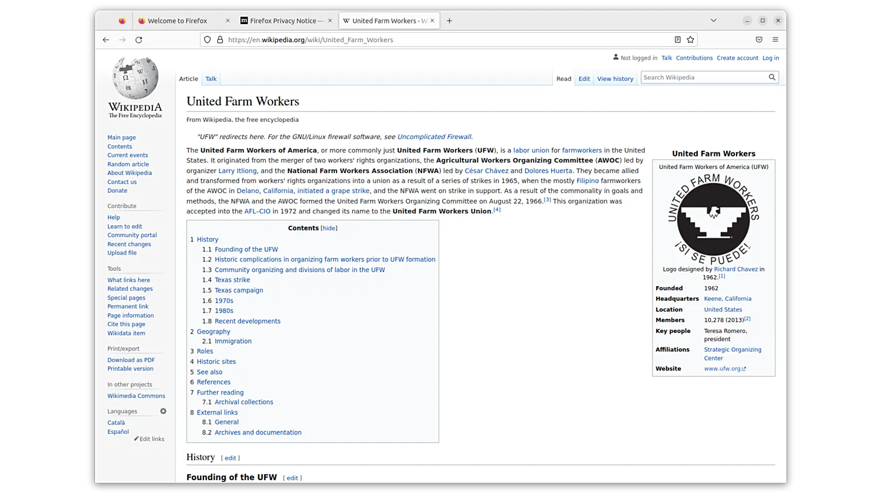This screenshot has height=496, width=882.
Task: Click the Wikipedia search magnifier icon
Action: click(772, 77)
